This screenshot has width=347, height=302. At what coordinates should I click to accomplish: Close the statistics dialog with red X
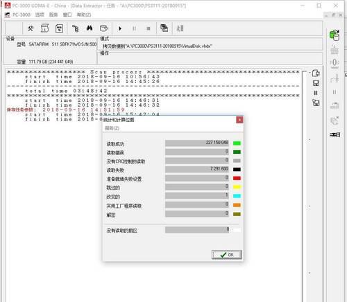coord(239,120)
